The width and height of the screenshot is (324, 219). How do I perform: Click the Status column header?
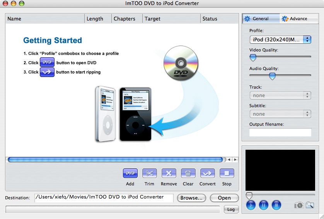[x=219, y=19]
